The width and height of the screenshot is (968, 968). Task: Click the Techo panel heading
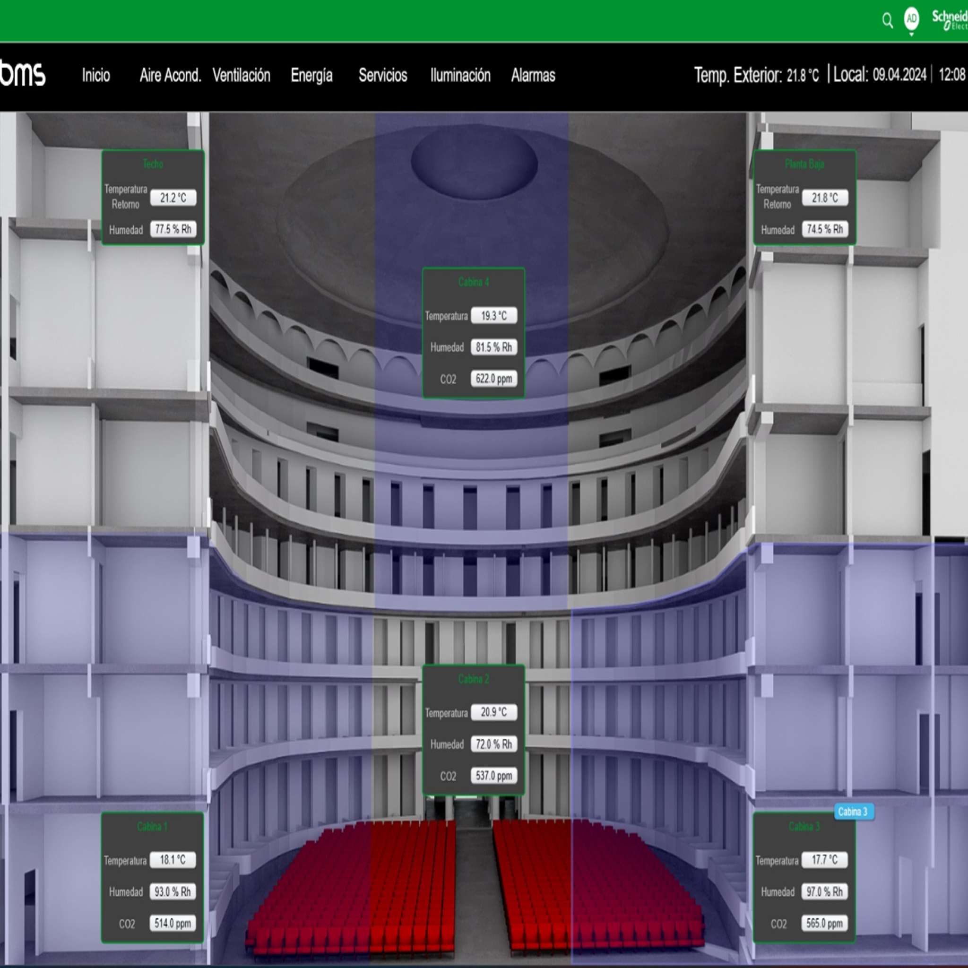pyautogui.click(x=153, y=164)
